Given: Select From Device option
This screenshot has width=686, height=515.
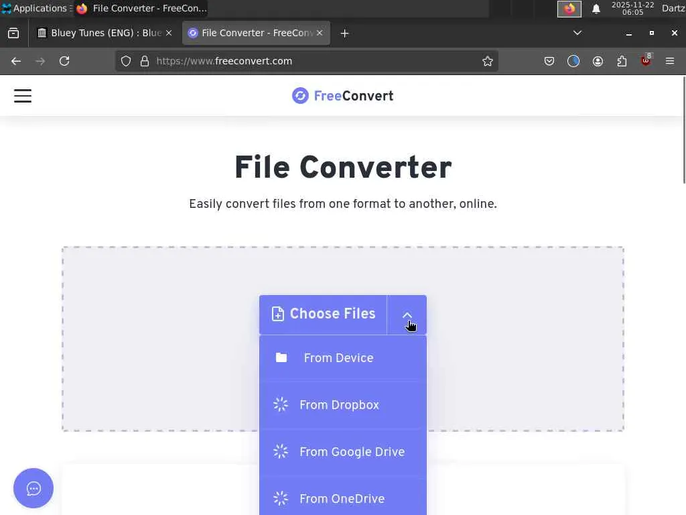Looking at the screenshot, I should (x=343, y=358).
